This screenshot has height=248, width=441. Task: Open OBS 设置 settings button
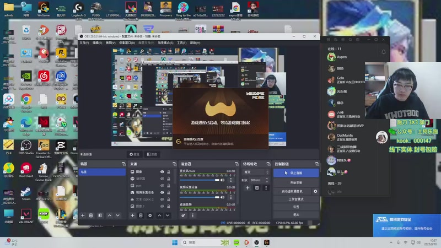coord(296,207)
